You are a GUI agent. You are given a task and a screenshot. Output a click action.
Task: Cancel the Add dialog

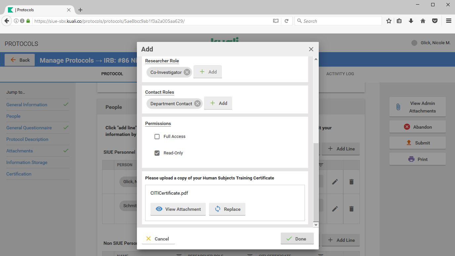pos(158,239)
